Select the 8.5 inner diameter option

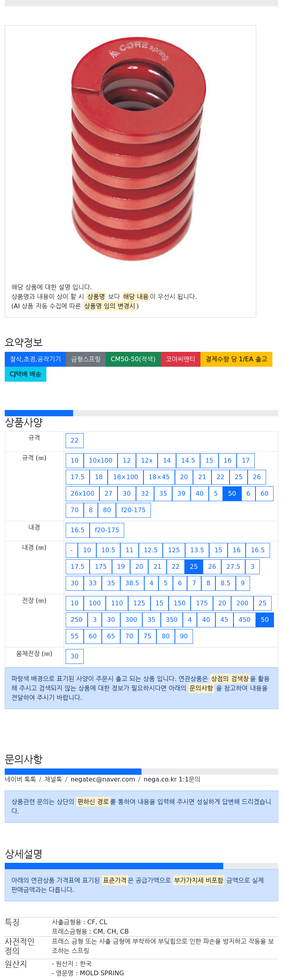click(x=226, y=583)
